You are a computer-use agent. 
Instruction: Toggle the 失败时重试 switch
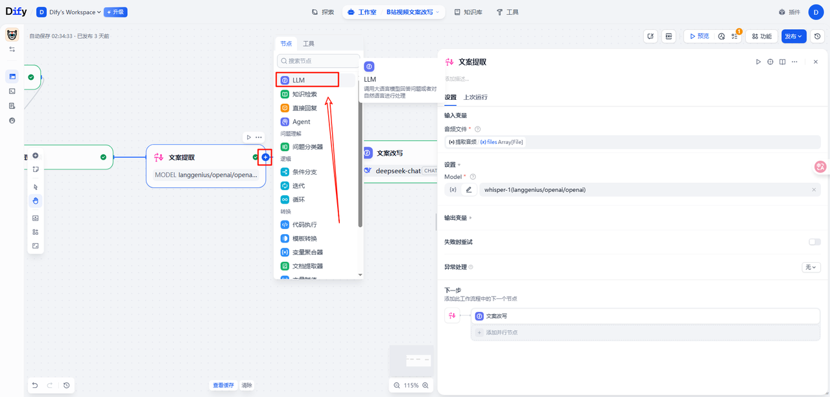pos(814,242)
